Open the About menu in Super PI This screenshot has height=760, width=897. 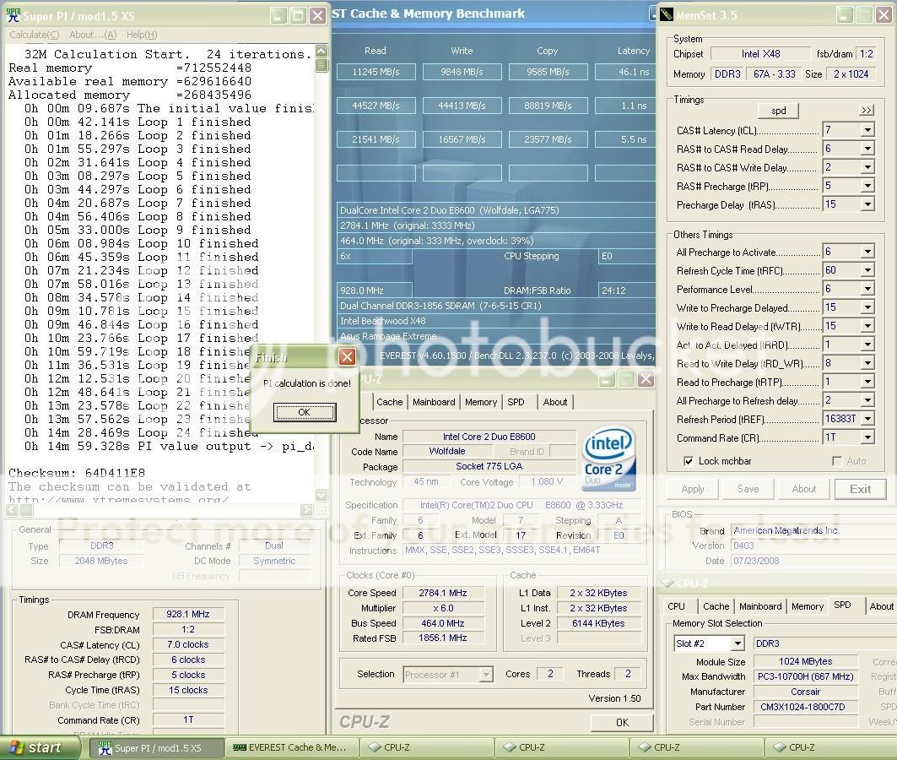(93, 35)
